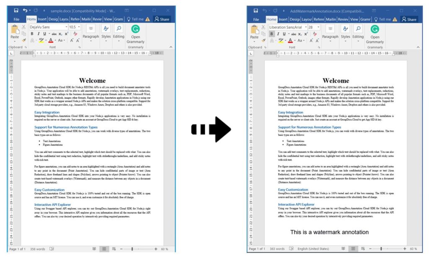Click Subscript button in sample.docx ribbon

coord(60,34)
